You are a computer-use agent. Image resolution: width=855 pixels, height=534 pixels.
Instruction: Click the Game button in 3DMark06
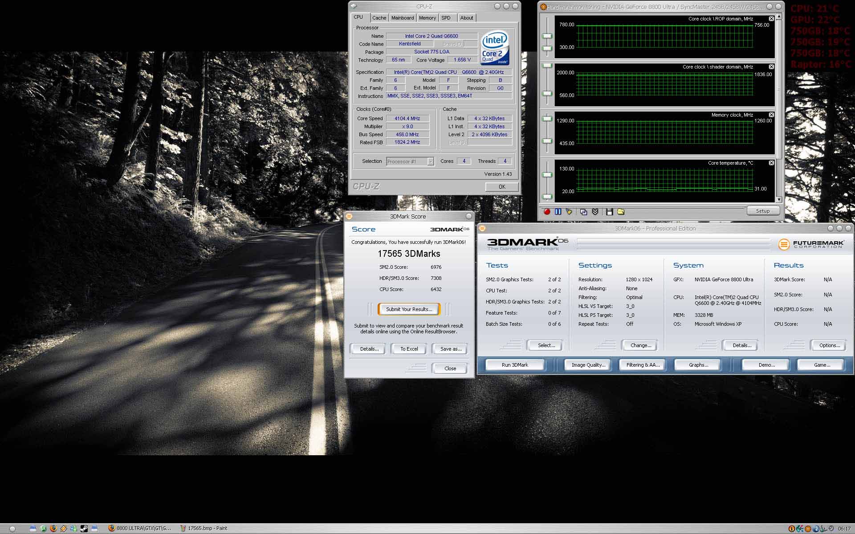821,365
